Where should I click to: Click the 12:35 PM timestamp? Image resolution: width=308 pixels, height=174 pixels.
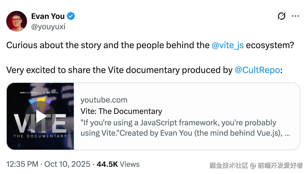pos(22,164)
